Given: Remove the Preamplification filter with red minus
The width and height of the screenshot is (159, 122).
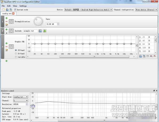Looking at the screenshot, I should pyautogui.click(x=6, y=22).
